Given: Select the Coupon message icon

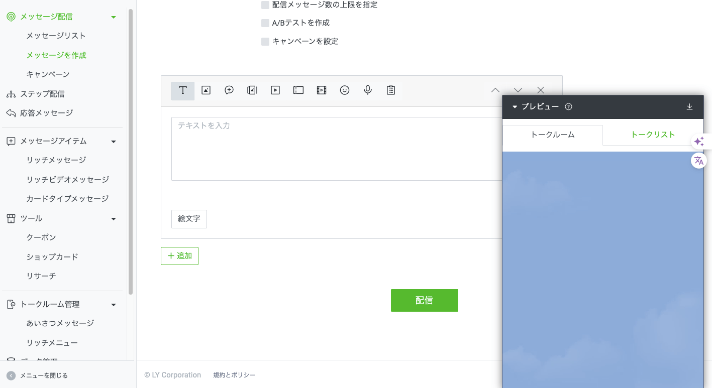Looking at the screenshot, I should (x=298, y=90).
